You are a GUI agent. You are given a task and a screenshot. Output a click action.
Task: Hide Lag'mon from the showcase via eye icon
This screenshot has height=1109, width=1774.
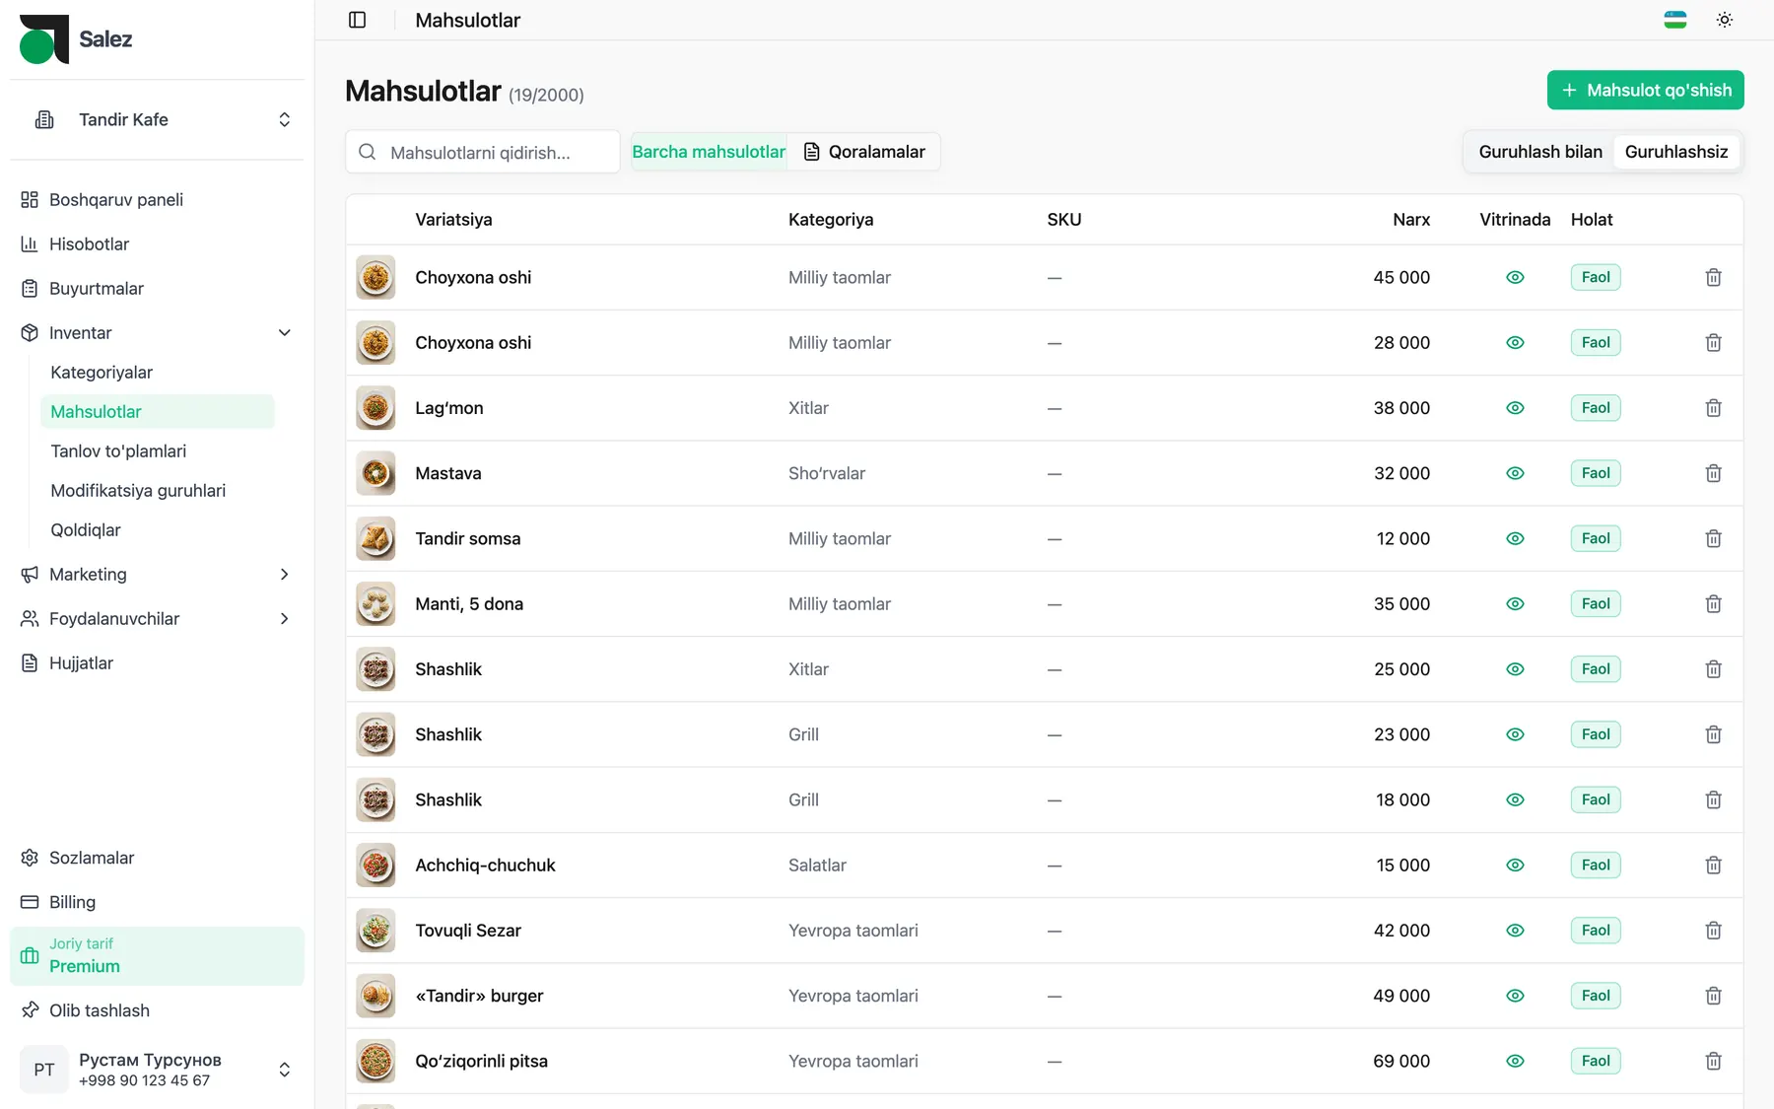tap(1516, 408)
